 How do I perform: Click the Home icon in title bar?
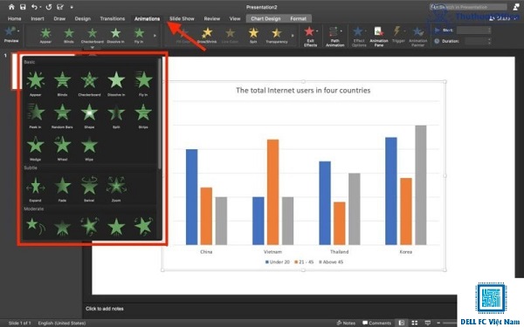coord(11,7)
